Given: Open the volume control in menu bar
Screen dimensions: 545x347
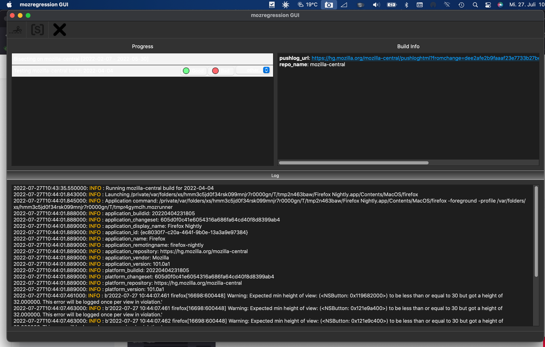Looking at the screenshot, I should point(376,5).
